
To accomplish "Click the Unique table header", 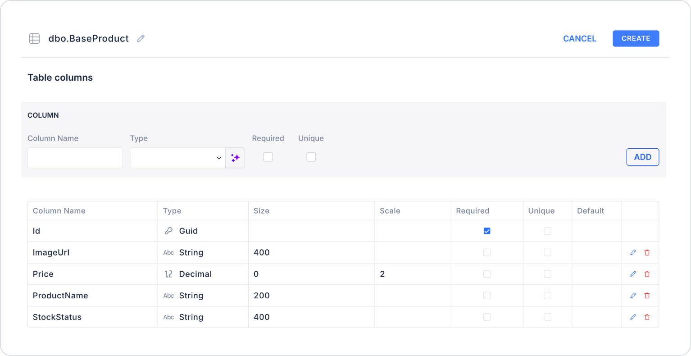I will [x=541, y=211].
